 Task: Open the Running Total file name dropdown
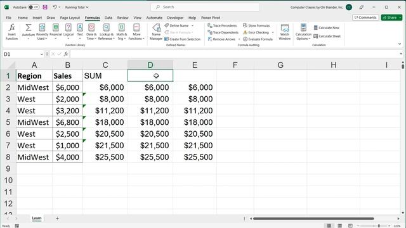point(77,7)
